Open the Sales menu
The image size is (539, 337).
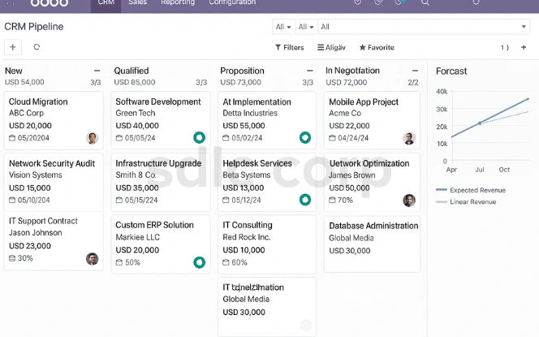click(137, 2)
